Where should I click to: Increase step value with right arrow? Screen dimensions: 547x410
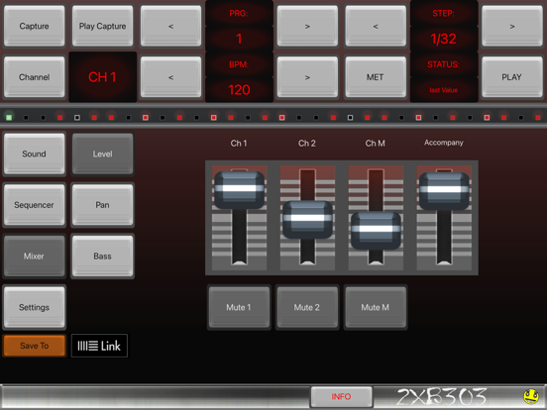(x=512, y=26)
